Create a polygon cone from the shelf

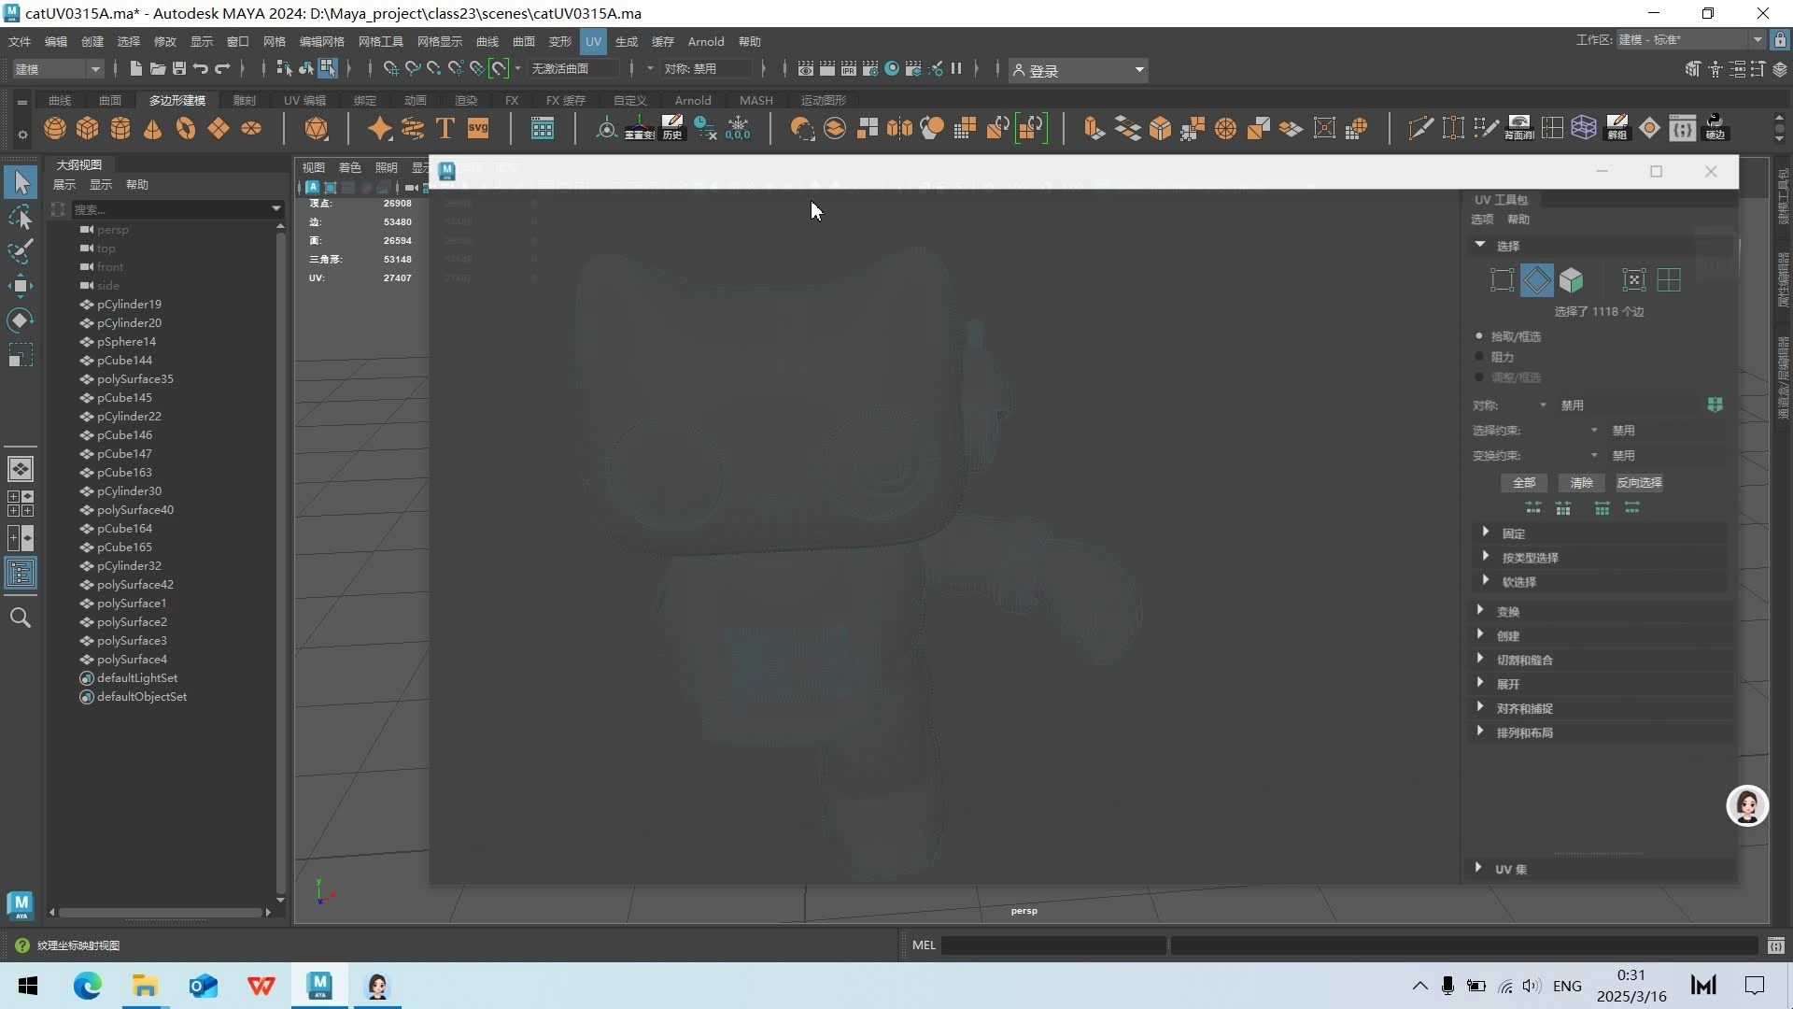152,128
